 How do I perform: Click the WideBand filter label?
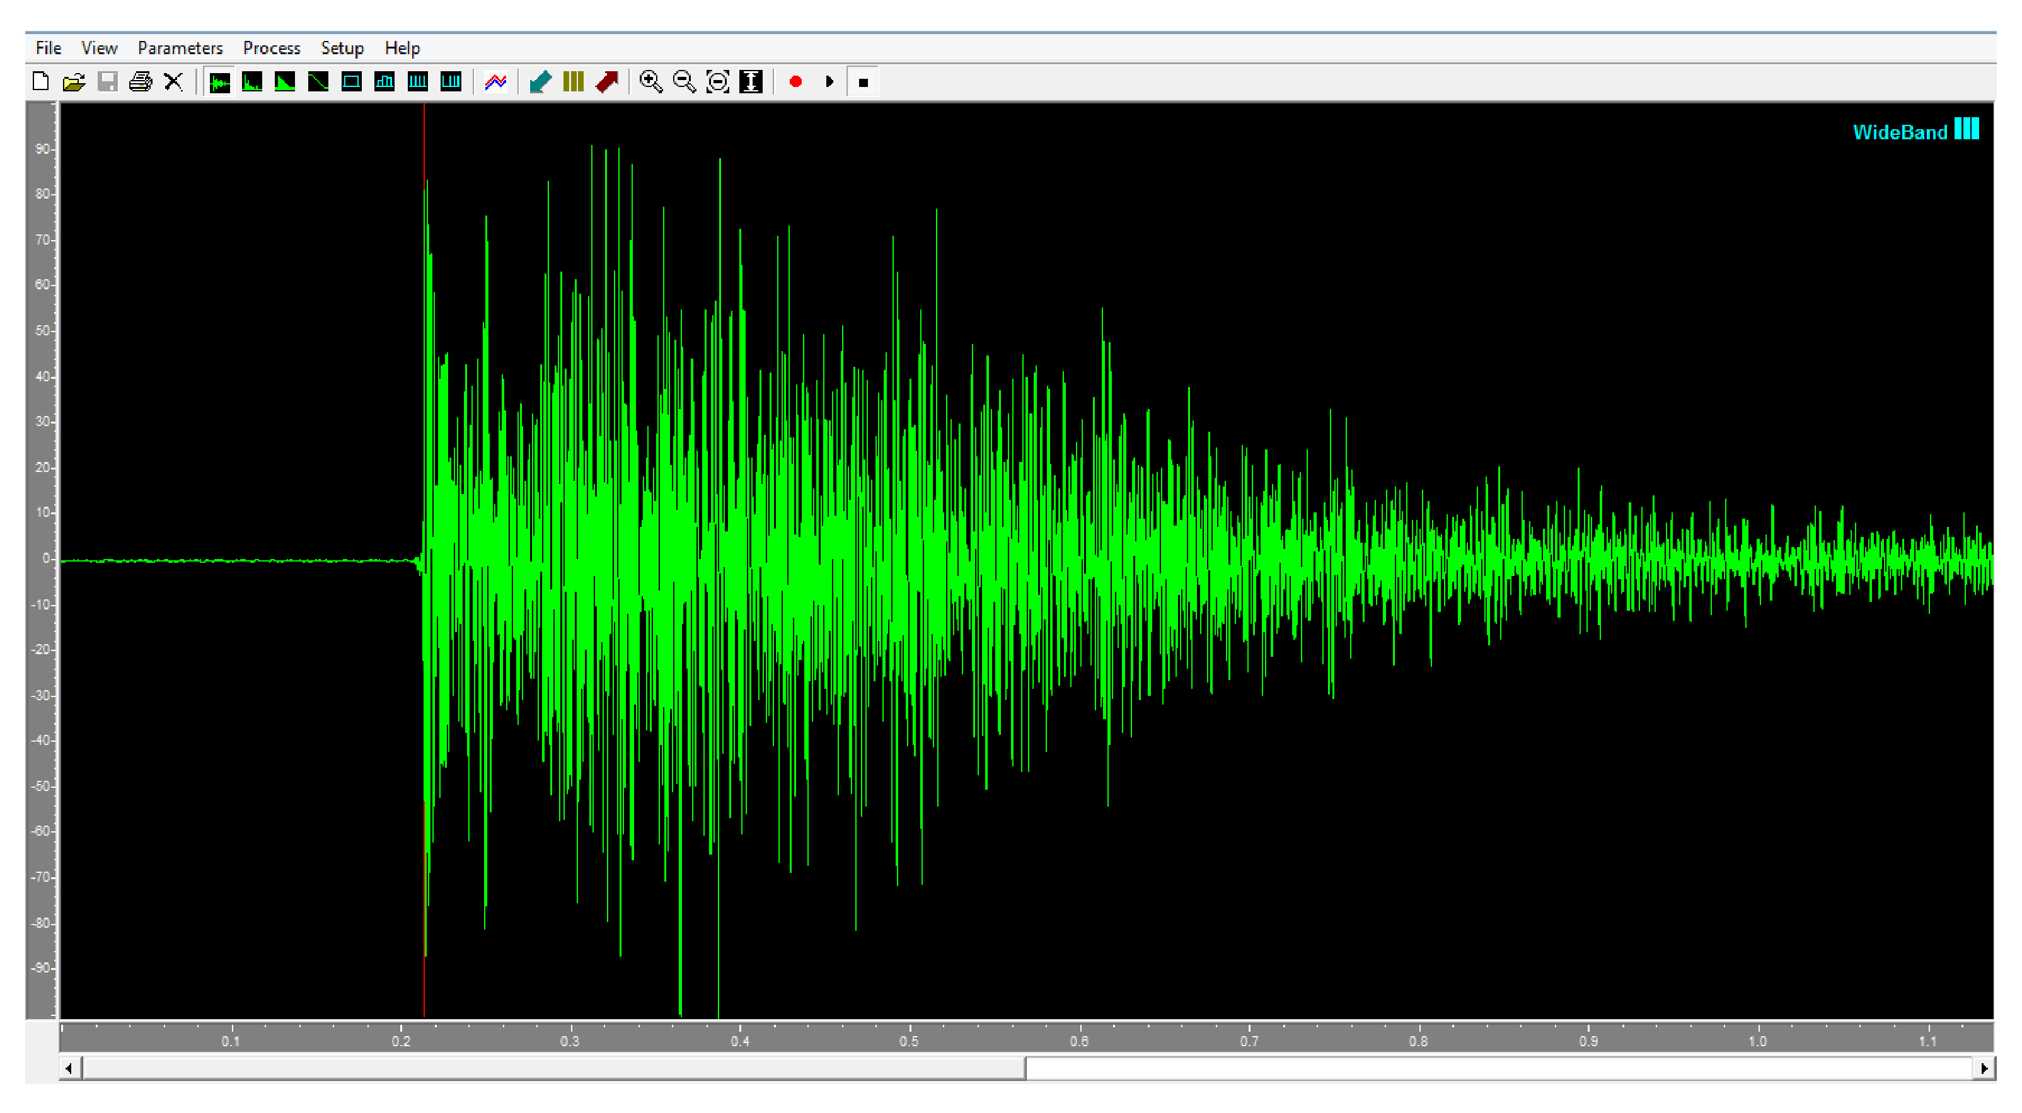(x=1900, y=132)
